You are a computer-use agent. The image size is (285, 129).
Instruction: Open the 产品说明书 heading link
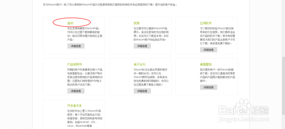tap(74, 64)
